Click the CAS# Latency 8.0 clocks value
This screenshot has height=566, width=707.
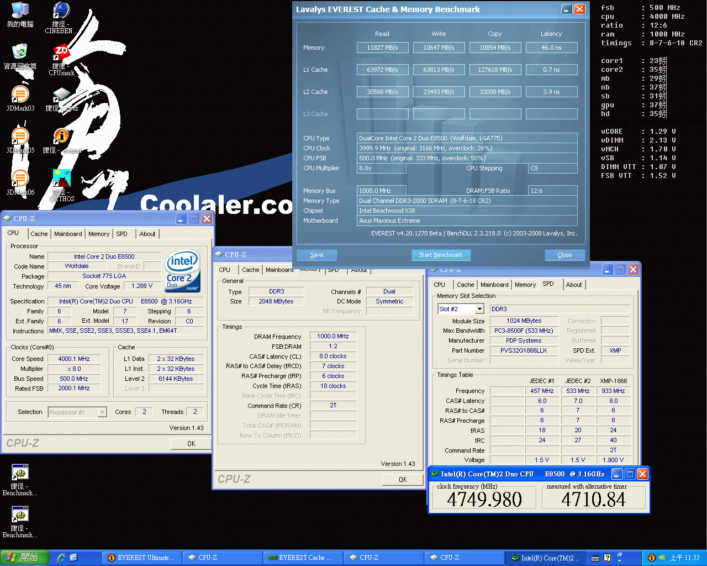[333, 356]
